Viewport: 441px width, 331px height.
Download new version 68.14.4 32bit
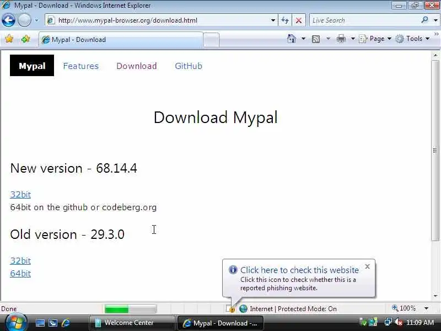tap(20, 195)
